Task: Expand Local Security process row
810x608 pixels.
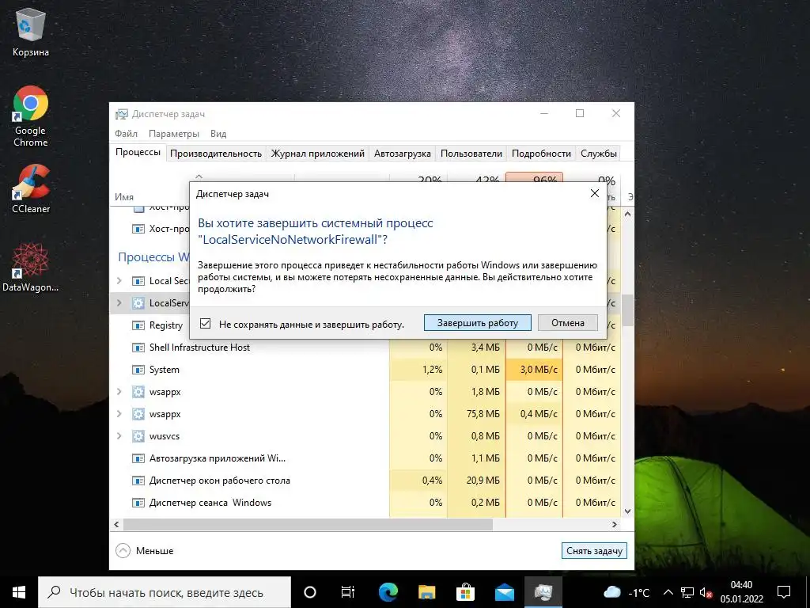Action: click(119, 281)
